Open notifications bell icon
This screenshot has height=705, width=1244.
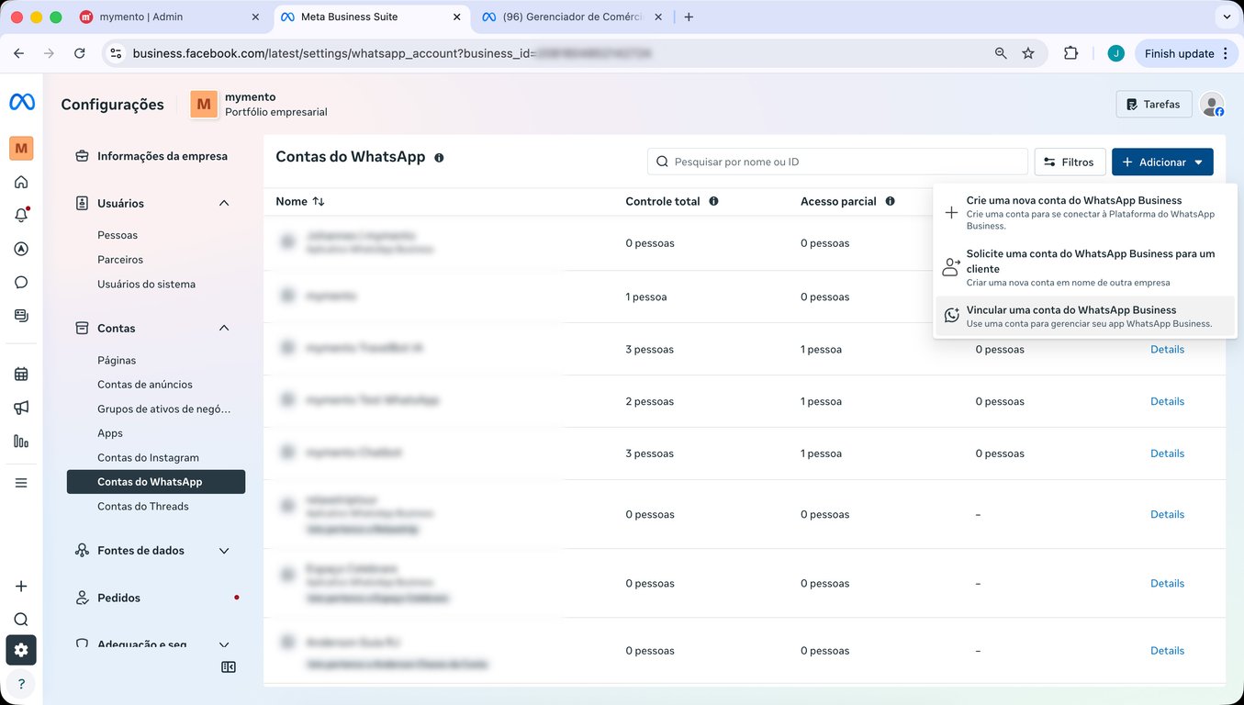coord(21,216)
